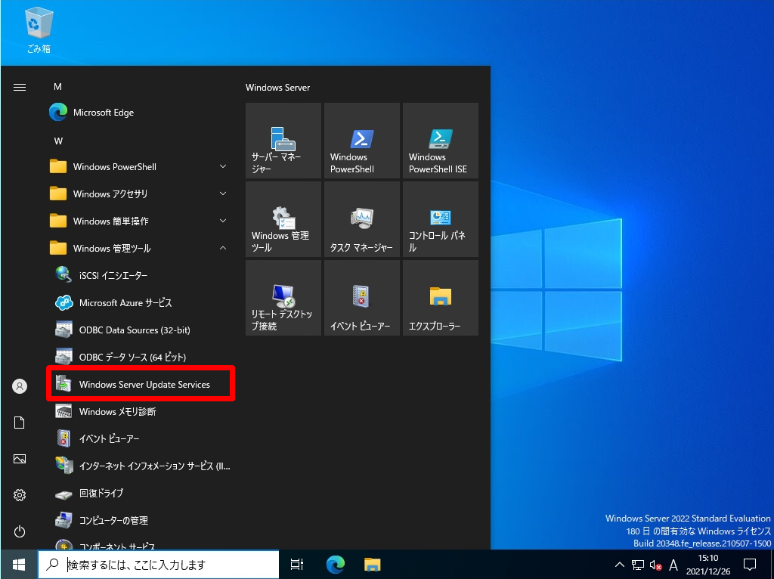Jump to apps via the M header

click(57, 87)
